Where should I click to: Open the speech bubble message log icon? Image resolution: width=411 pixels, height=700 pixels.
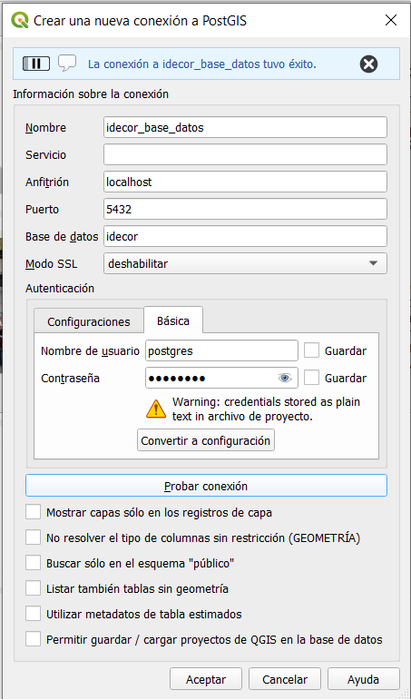click(x=67, y=64)
